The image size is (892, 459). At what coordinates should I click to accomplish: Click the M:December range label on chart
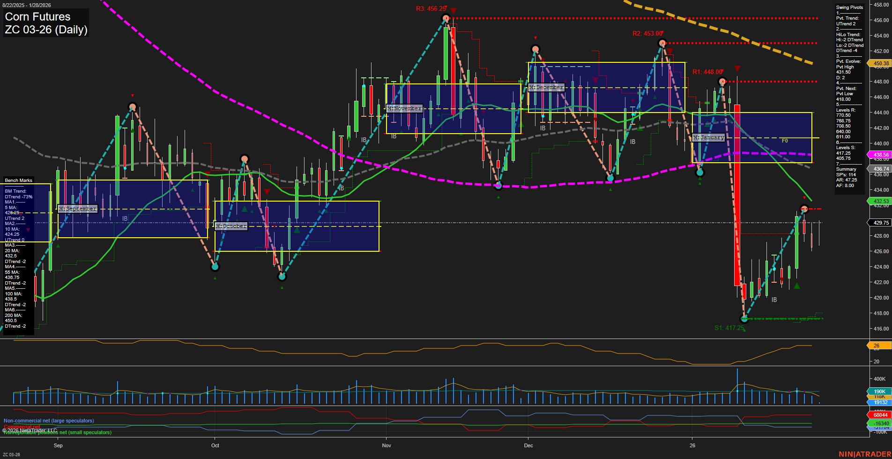click(x=546, y=87)
